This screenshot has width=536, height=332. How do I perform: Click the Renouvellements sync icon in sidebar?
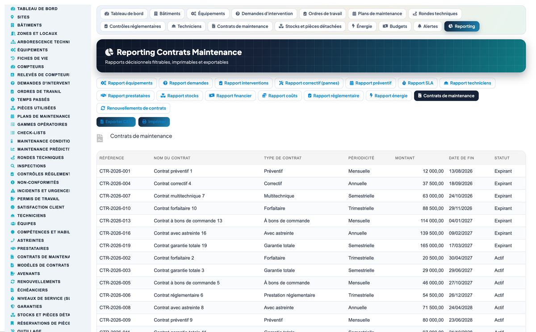(13, 282)
